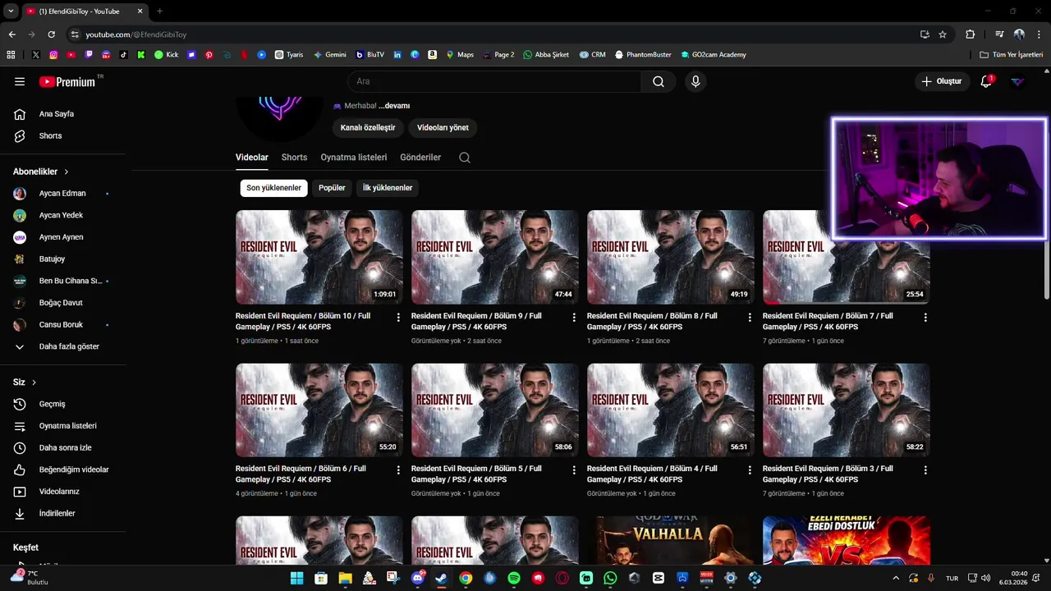Screen dimensions: 1051x591
Task: Open Spotify from the taskbar
Action: click(514, 578)
